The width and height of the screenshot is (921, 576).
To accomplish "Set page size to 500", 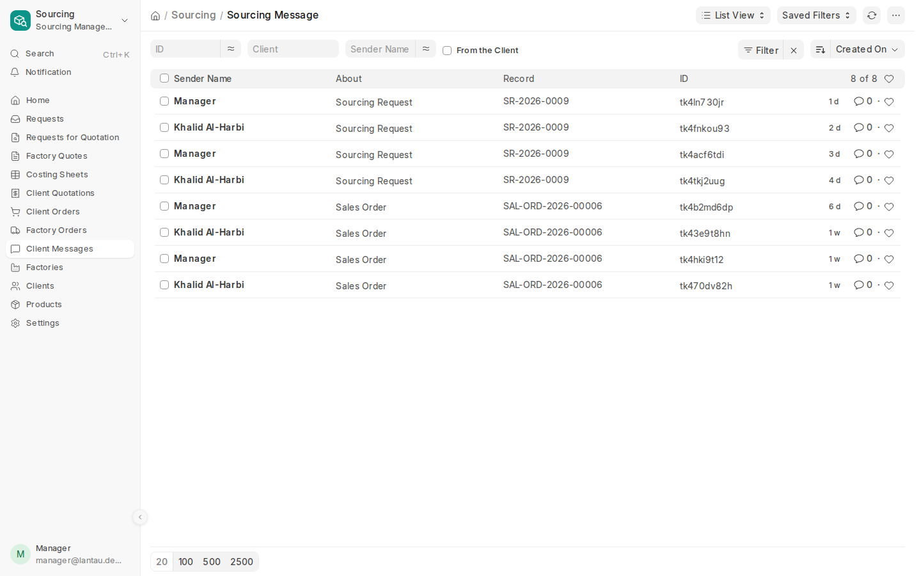I will point(212,562).
